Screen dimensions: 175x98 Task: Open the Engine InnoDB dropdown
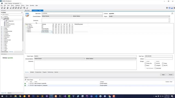tap(139, 16)
